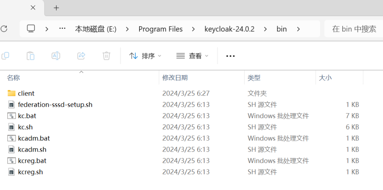Click the 2024/3/25 6:27 date of client
This screenshot has height=190, width=383.
pos(186,93)
